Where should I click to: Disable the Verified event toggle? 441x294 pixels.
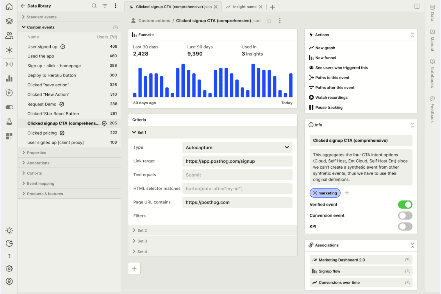point(405,205)
